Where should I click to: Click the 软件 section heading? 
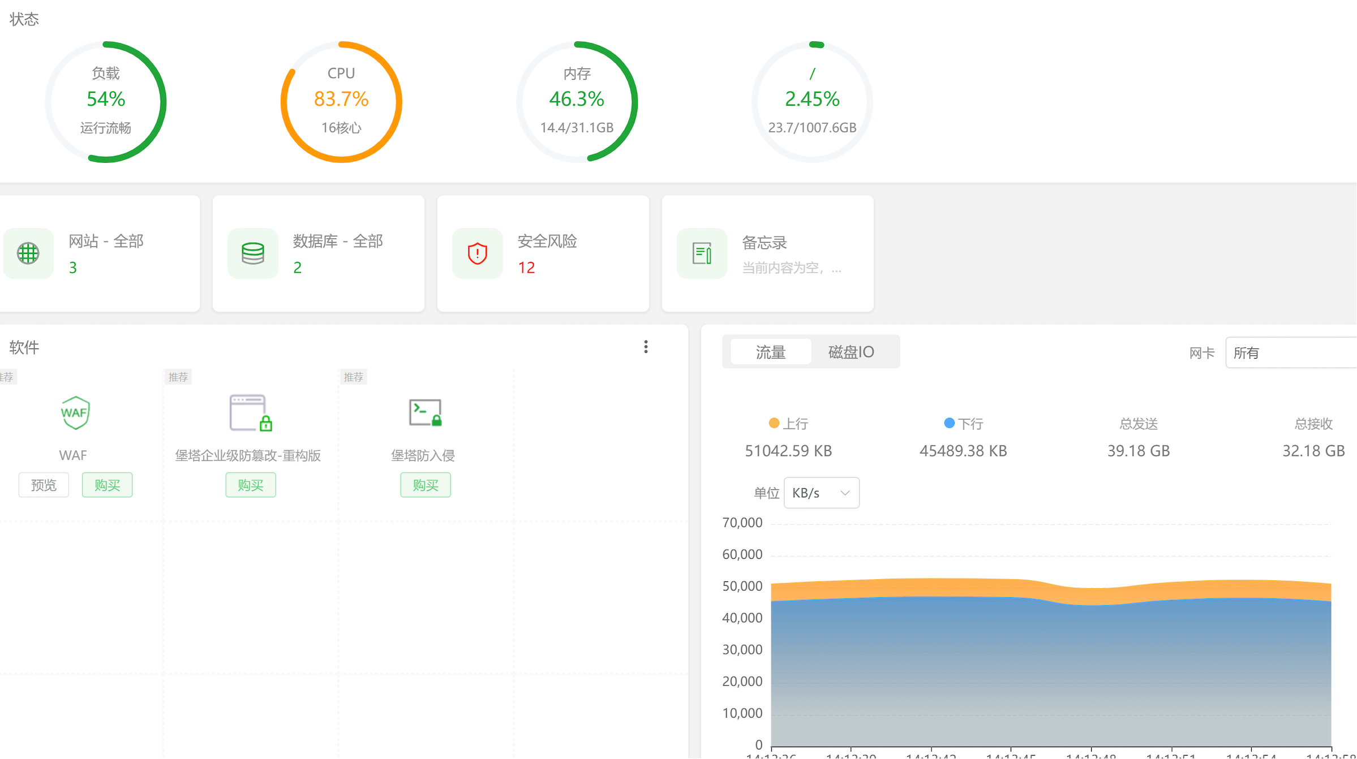point(24,348)
